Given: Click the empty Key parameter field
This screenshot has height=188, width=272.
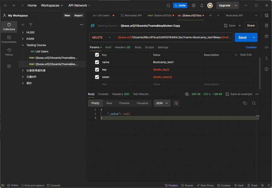Looking at the screenshot, I should coord(125,84).
